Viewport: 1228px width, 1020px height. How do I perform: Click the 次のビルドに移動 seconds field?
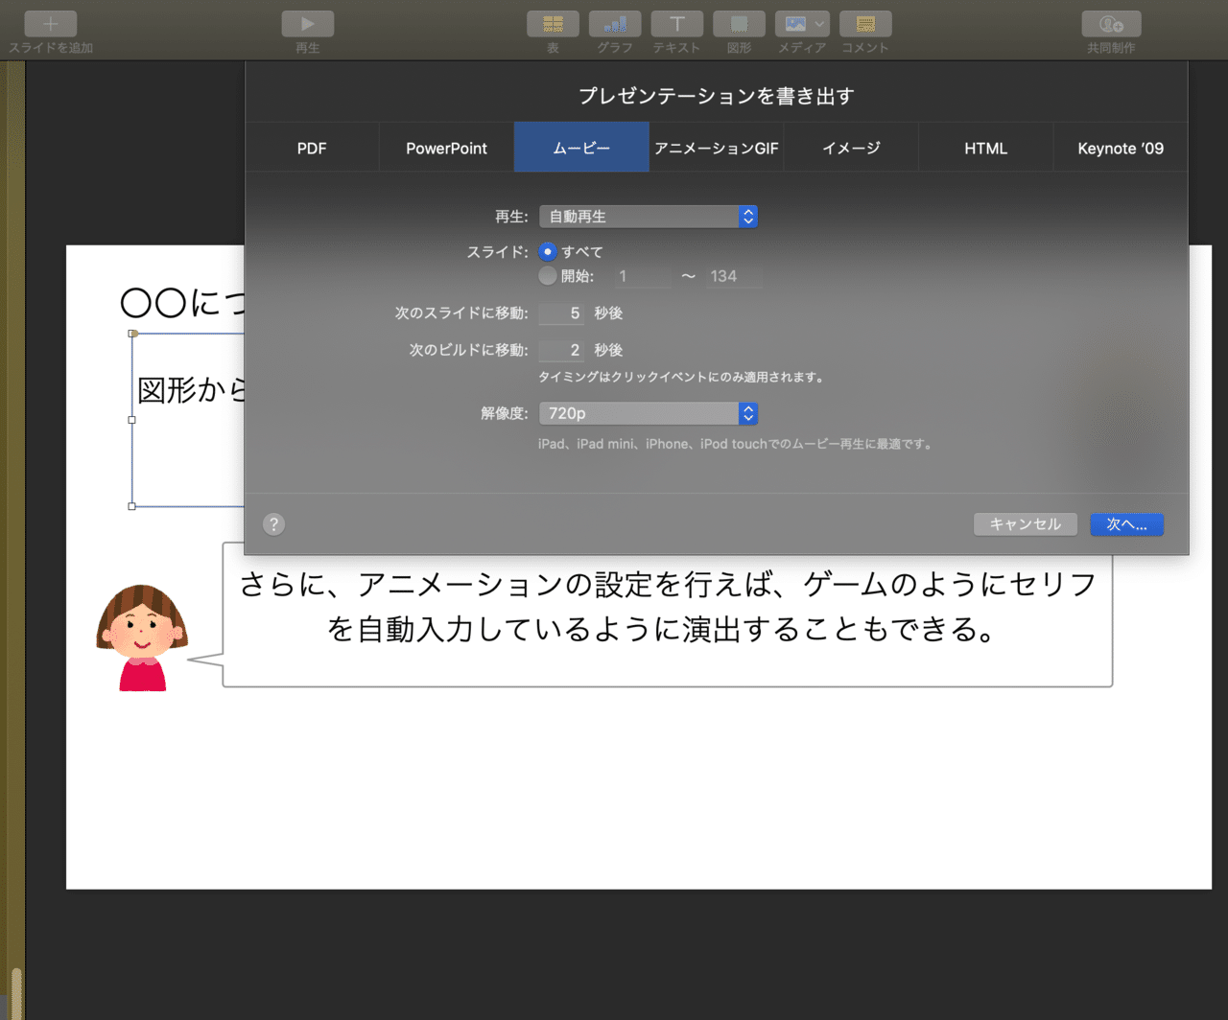(x=561, y=350)
